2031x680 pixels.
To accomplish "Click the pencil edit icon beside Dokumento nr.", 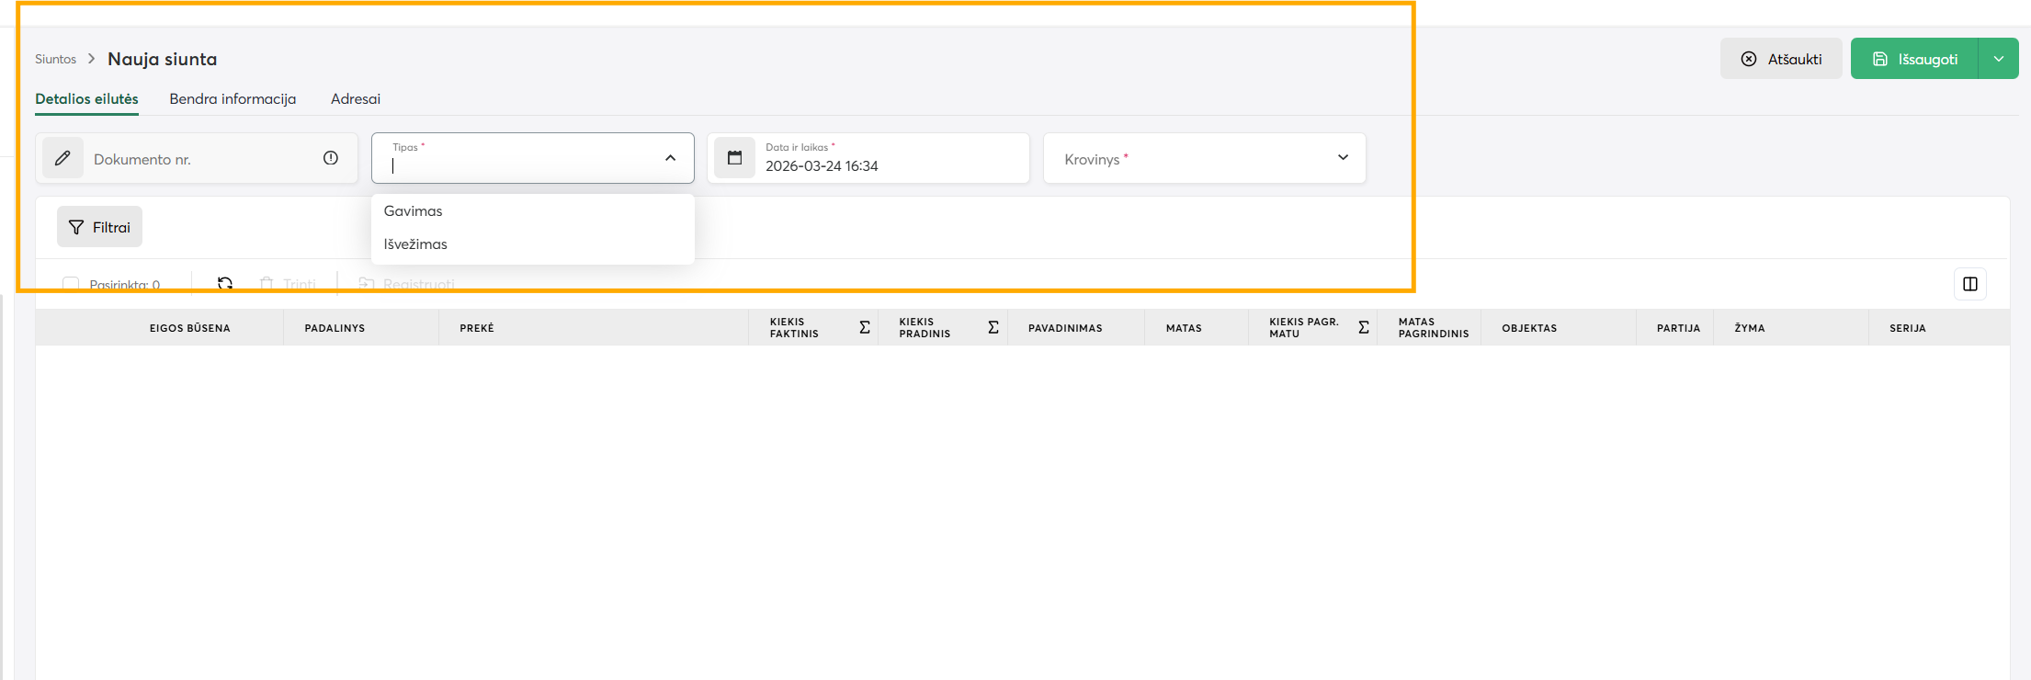I will (62, 158).
